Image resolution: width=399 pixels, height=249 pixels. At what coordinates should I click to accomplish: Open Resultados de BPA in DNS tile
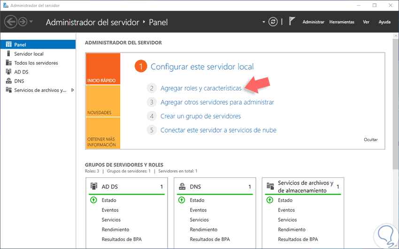click(210, 239)
